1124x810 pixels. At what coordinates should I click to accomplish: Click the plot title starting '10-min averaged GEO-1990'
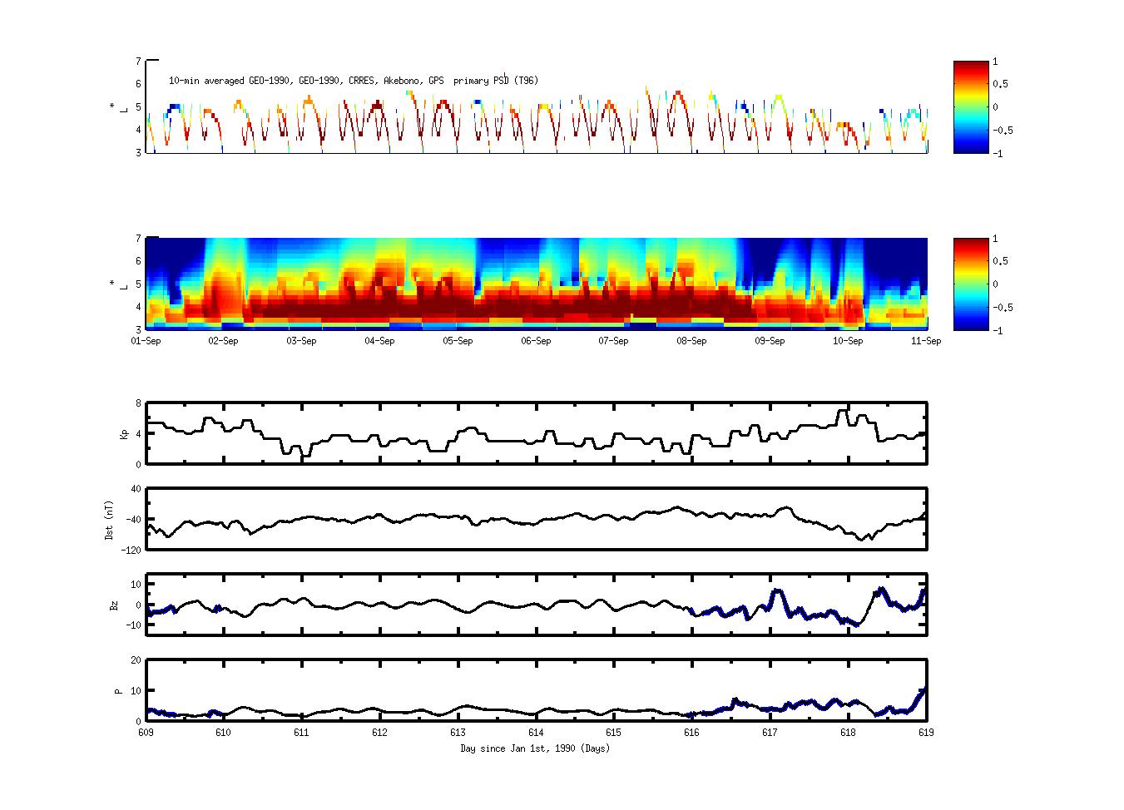click(x=353, y=81)
